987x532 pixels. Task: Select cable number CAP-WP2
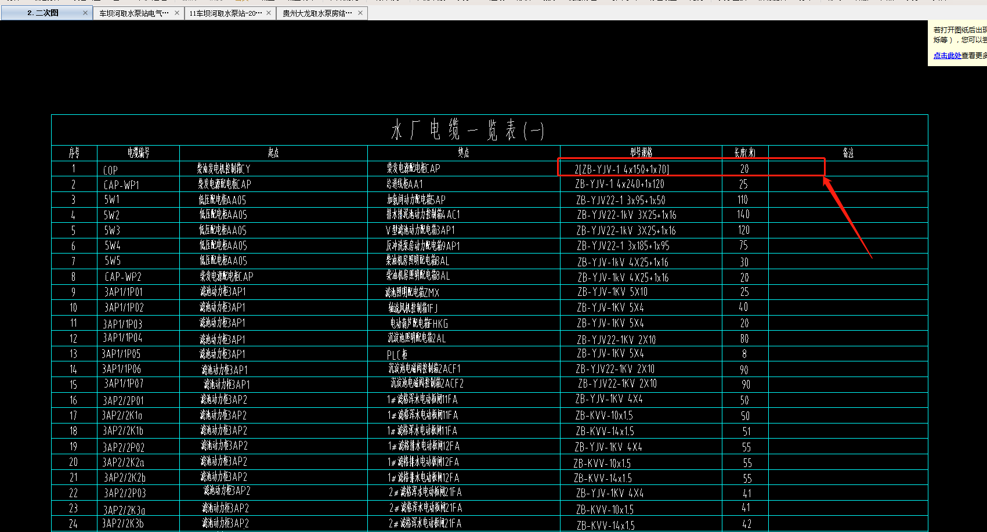tap(123, 277)
